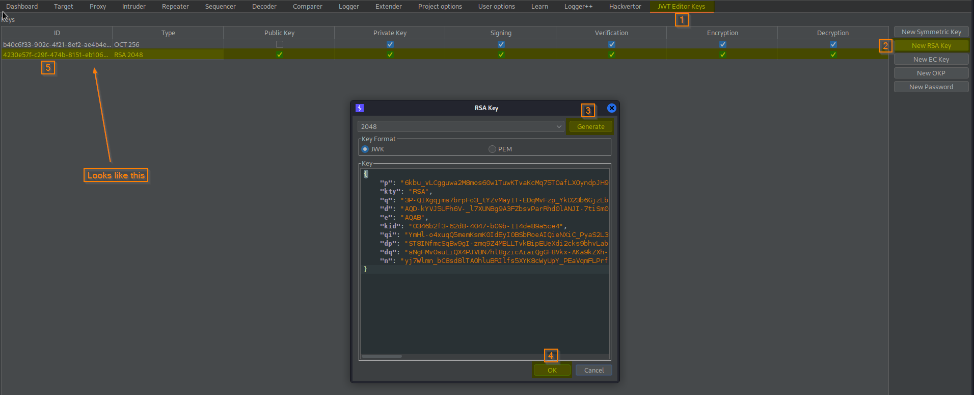Click the New OKP button

[x=931, y=73]
